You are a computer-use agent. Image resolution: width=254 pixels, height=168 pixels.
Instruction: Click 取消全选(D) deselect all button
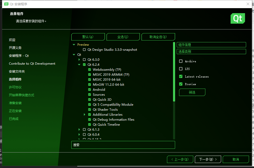click(158, 37)
